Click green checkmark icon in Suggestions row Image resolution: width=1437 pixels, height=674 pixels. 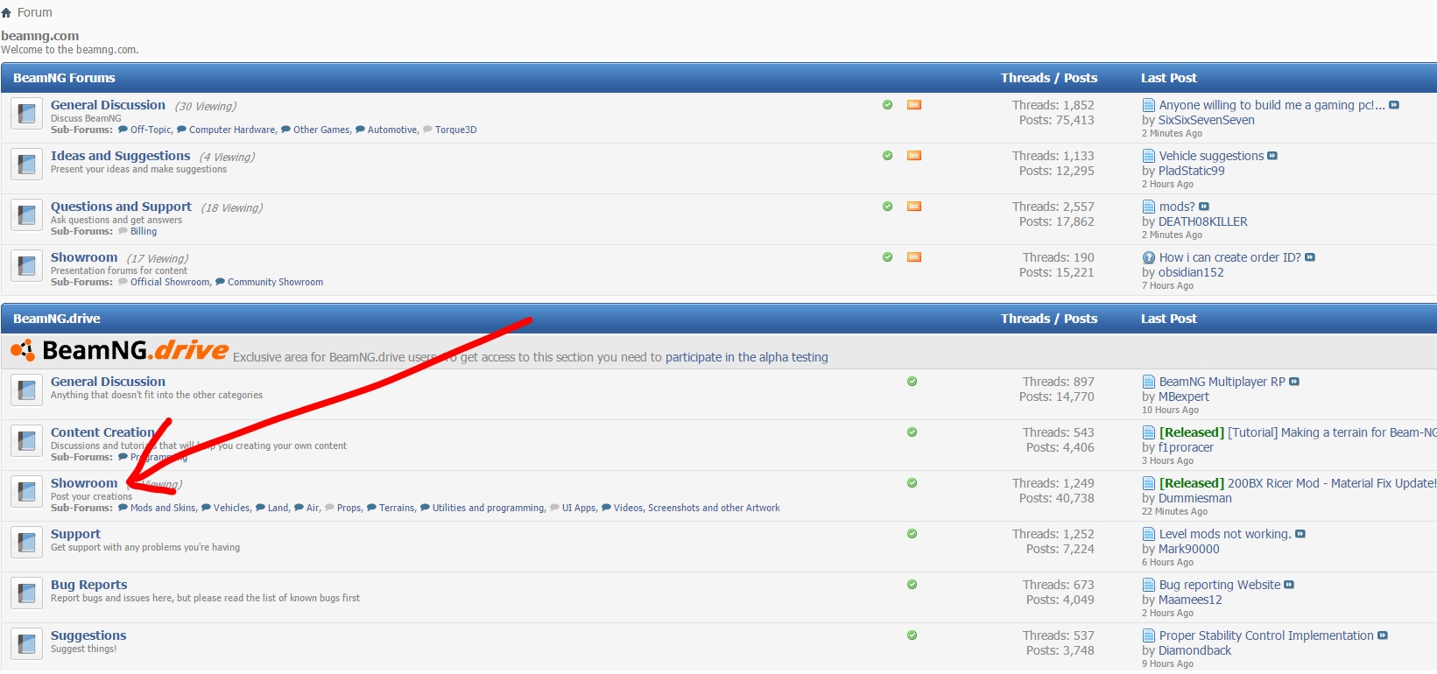click(912, 635)
